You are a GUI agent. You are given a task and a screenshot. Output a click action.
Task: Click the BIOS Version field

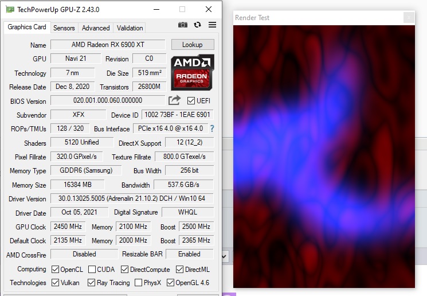coord(108,100)
